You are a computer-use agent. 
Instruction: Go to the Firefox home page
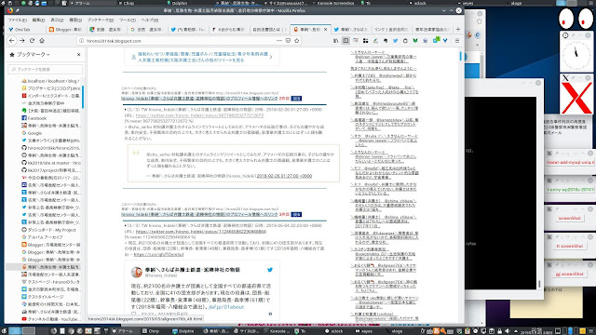coord(42,41)
